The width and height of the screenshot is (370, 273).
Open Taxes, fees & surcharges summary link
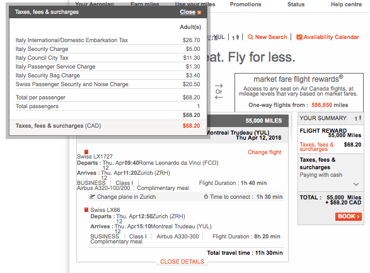(316, 147)
